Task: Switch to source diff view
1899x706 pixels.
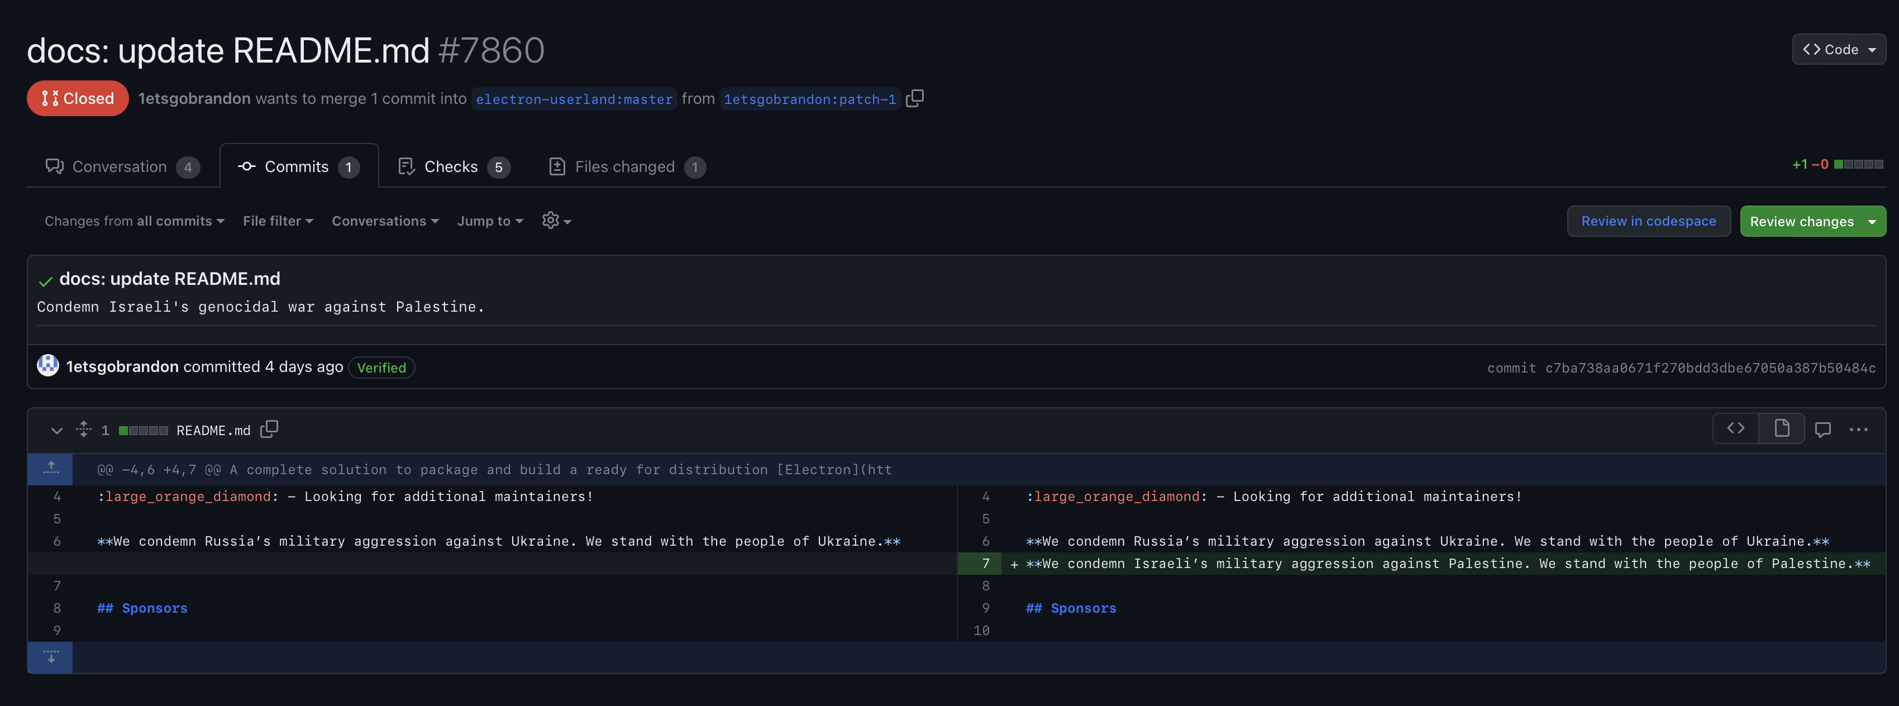Action: coord(1735,428)
